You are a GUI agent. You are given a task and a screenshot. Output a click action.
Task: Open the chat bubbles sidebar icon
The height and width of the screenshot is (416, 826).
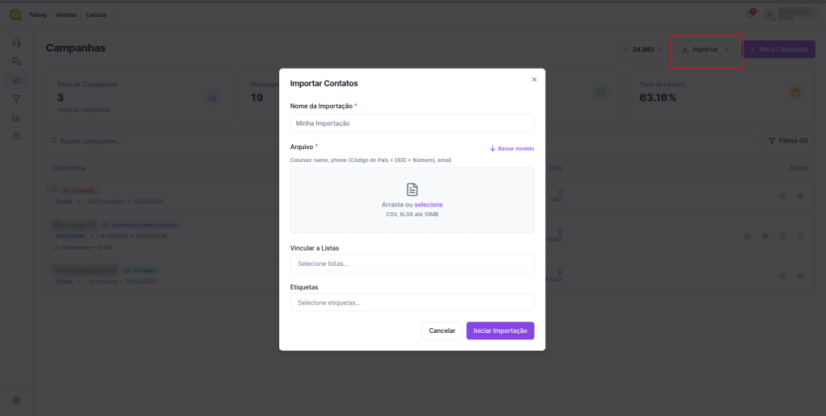16,61
